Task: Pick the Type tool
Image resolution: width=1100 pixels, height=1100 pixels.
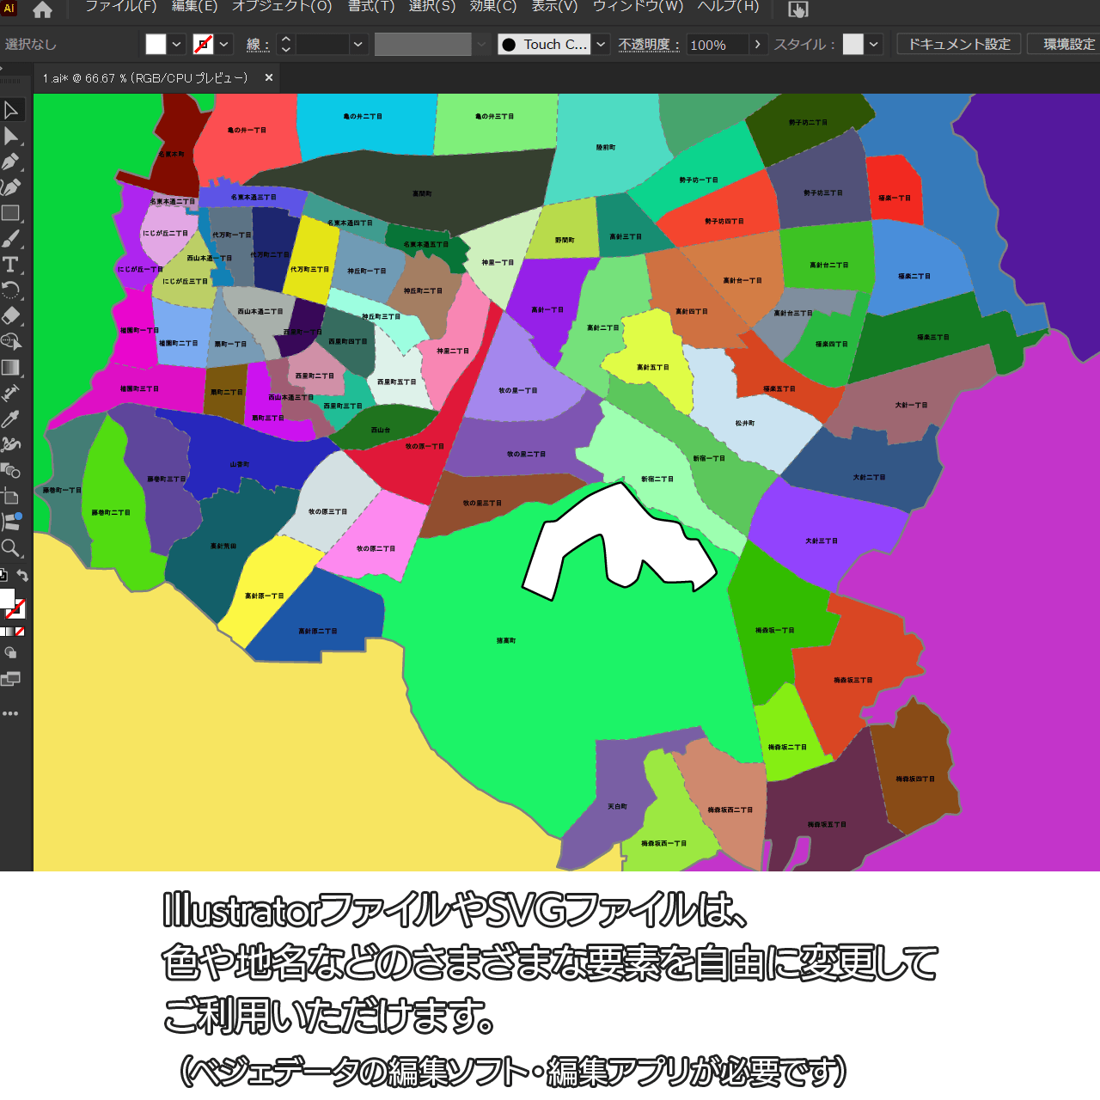Action: click(x=11, y=265)
